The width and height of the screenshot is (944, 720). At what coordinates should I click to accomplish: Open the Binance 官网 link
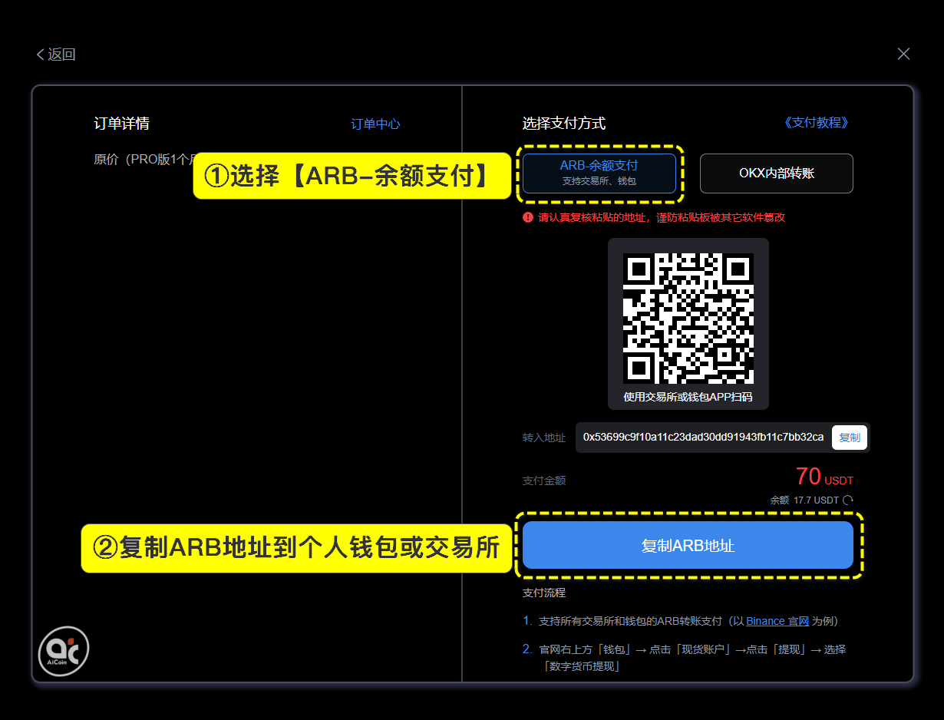pyautogui.click(x=777, y=621)
